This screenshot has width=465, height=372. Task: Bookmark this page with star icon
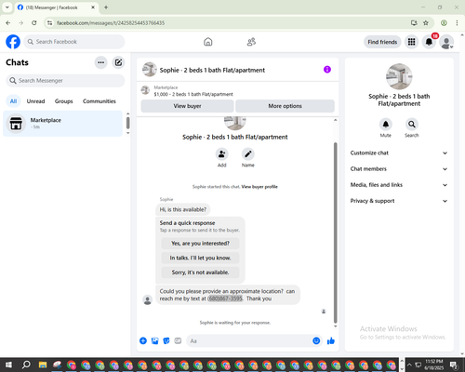426,22
